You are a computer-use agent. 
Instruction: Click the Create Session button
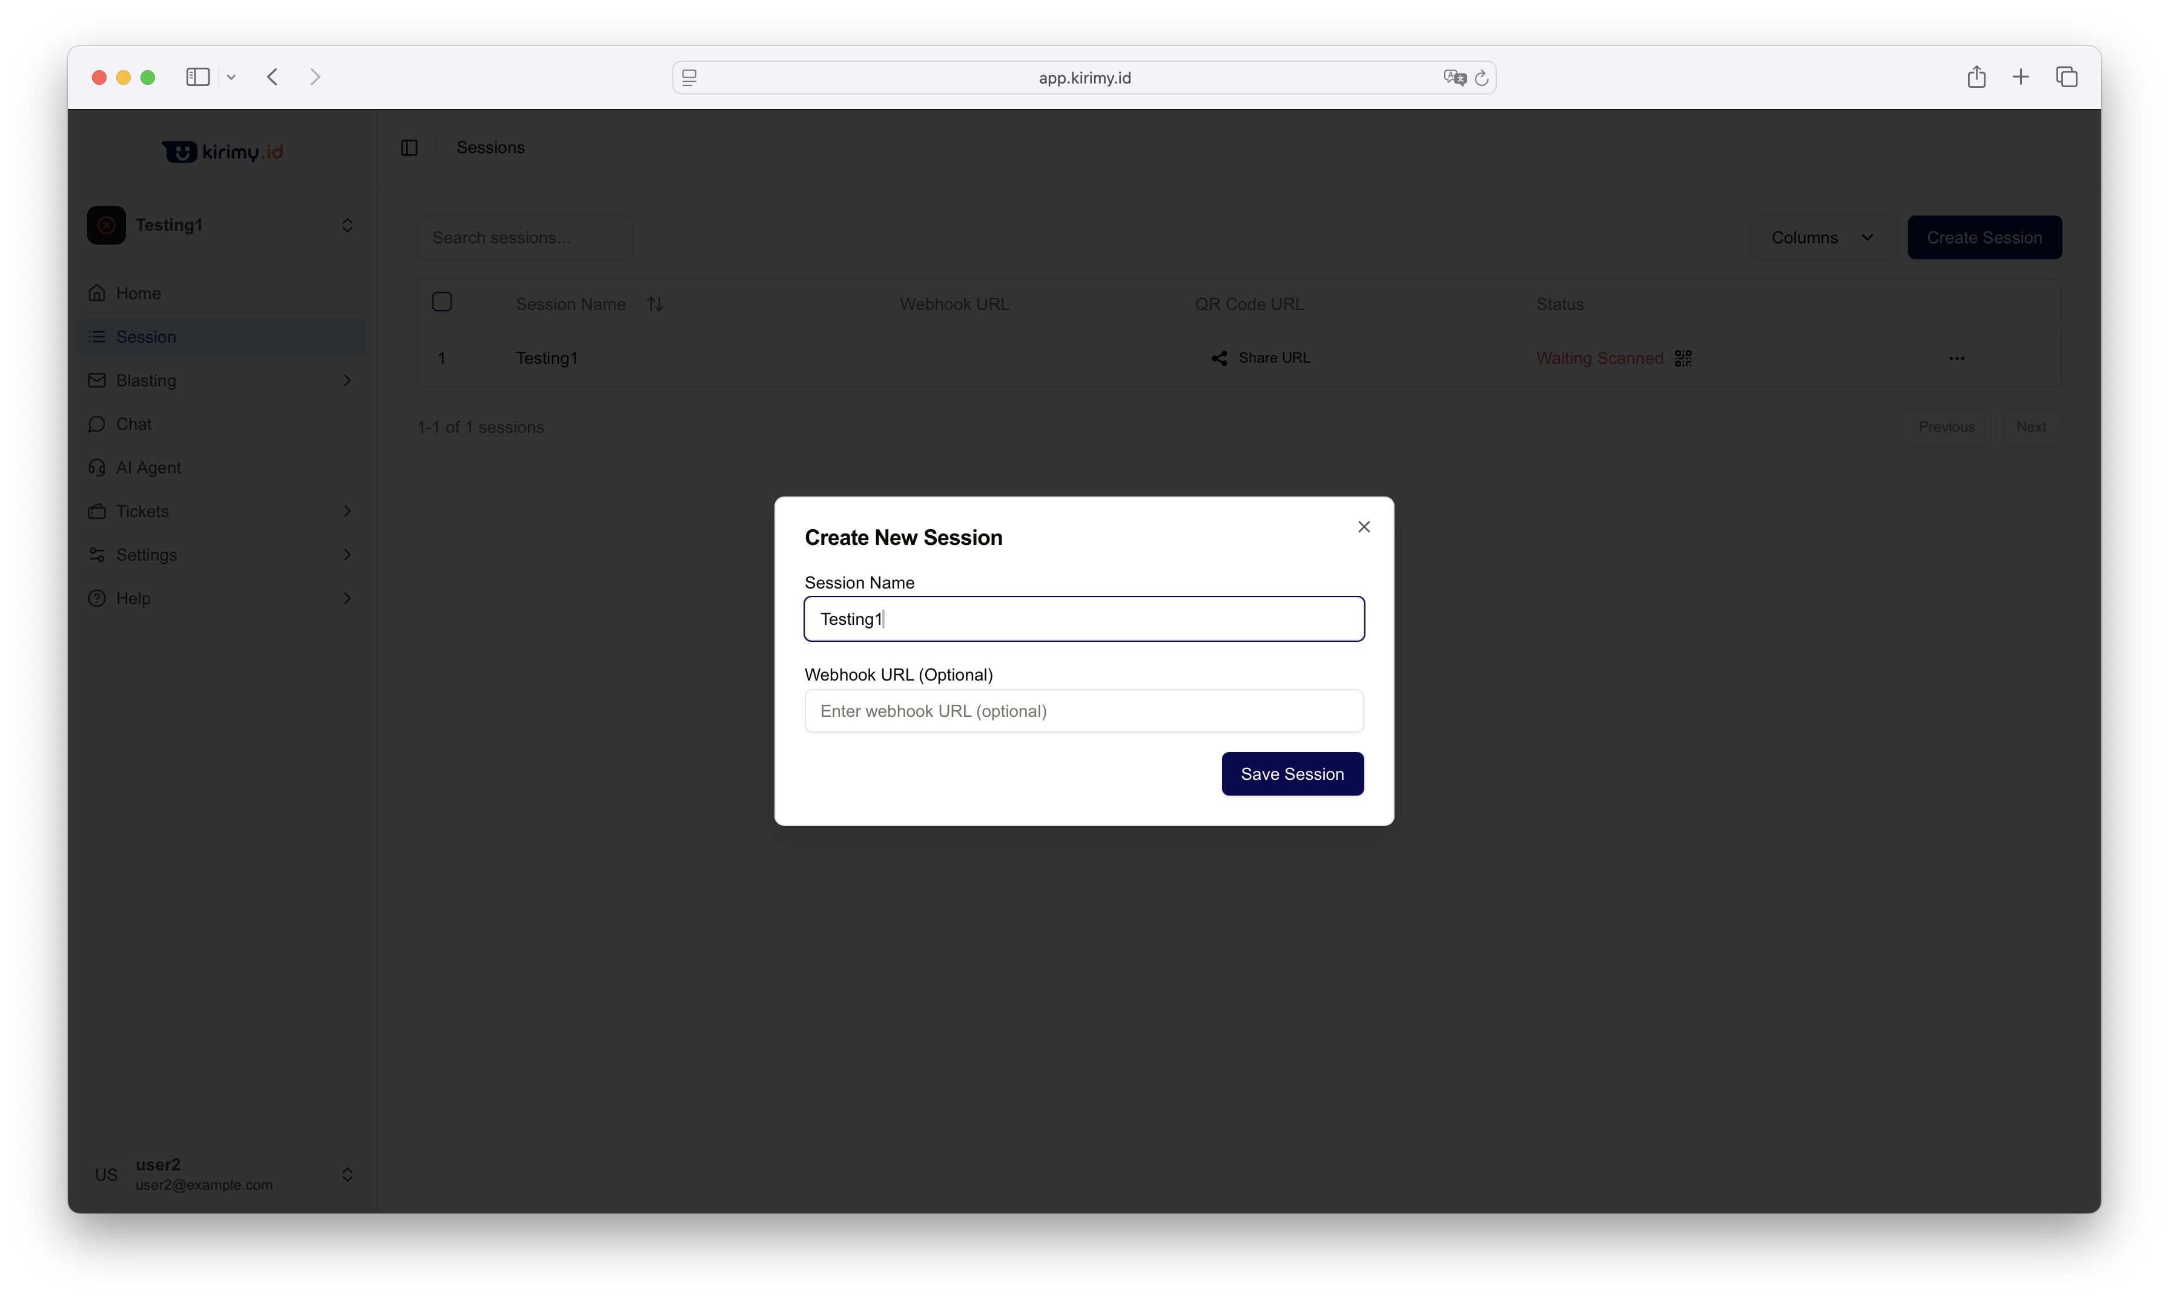point(1984,238)
